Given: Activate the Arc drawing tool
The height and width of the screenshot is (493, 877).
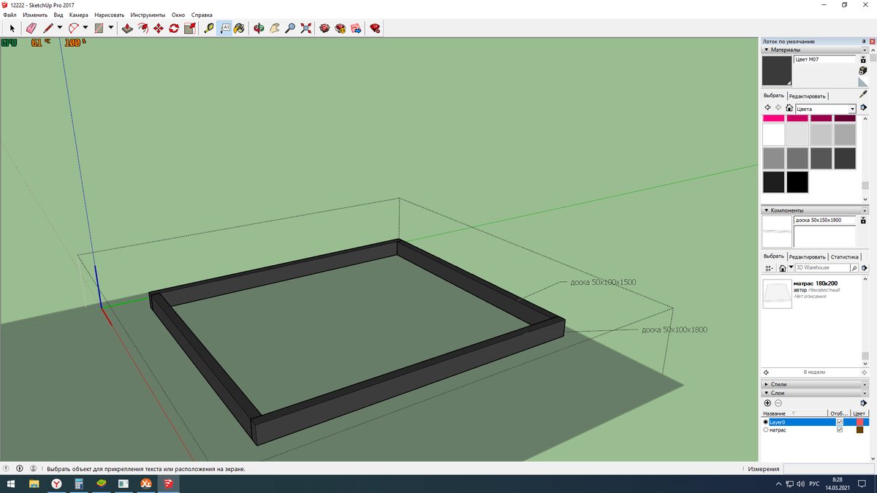Looking at the screenshot, I should pos(74,28).
